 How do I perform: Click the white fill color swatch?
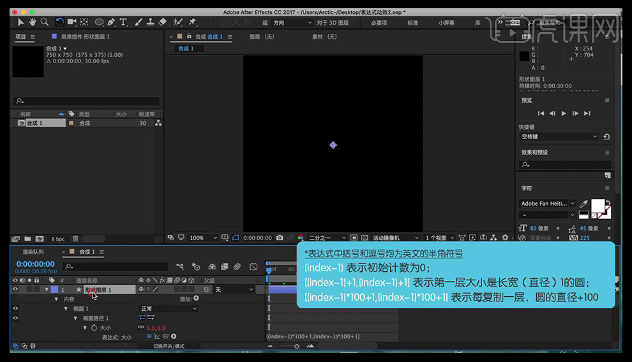click(x=598, y=206)
